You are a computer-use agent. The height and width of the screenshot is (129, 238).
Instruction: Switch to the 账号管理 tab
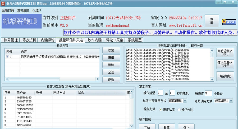click(11, 40)
